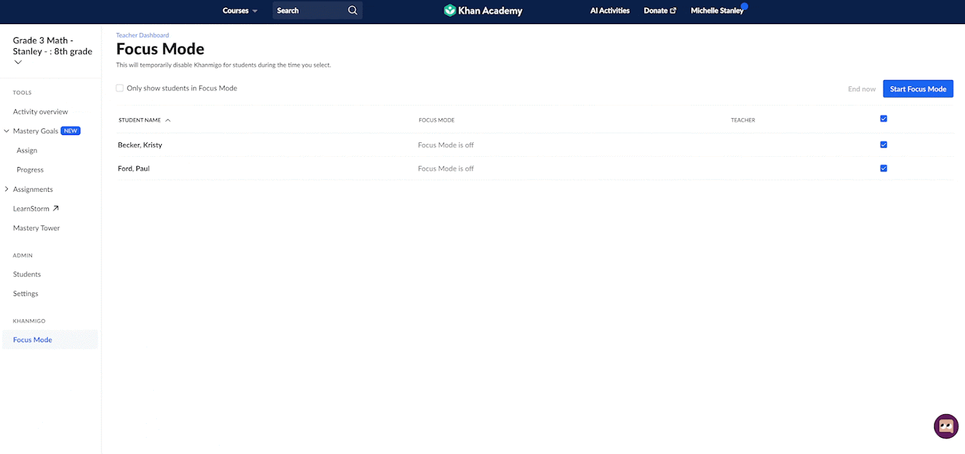Click student name Ford, Paul
The image size is (965, 454).
[133, 169]
